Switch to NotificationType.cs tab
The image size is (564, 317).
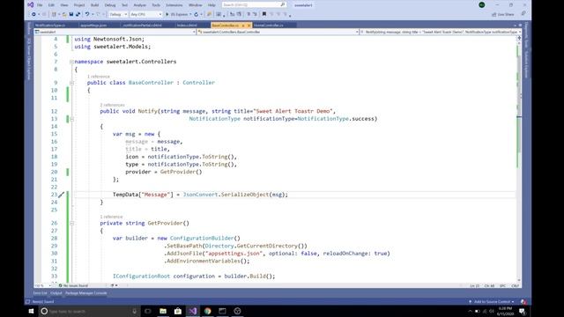pos(50,26)
